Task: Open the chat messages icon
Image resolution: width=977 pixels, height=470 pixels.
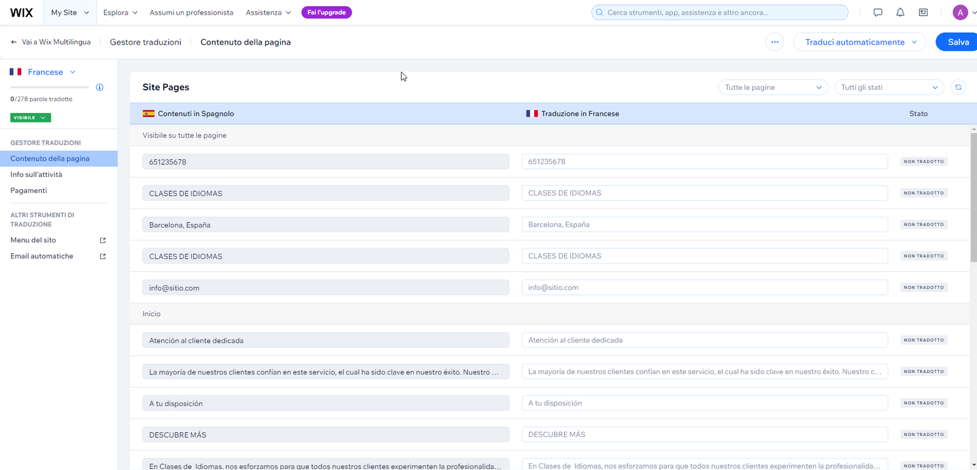Action: point(877,12)
